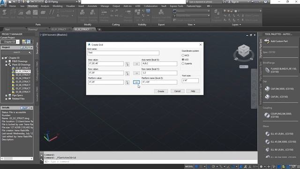
Task: Expand the View panel dropdown arrow
Action: pyautogui.click(x=195, y=25)
